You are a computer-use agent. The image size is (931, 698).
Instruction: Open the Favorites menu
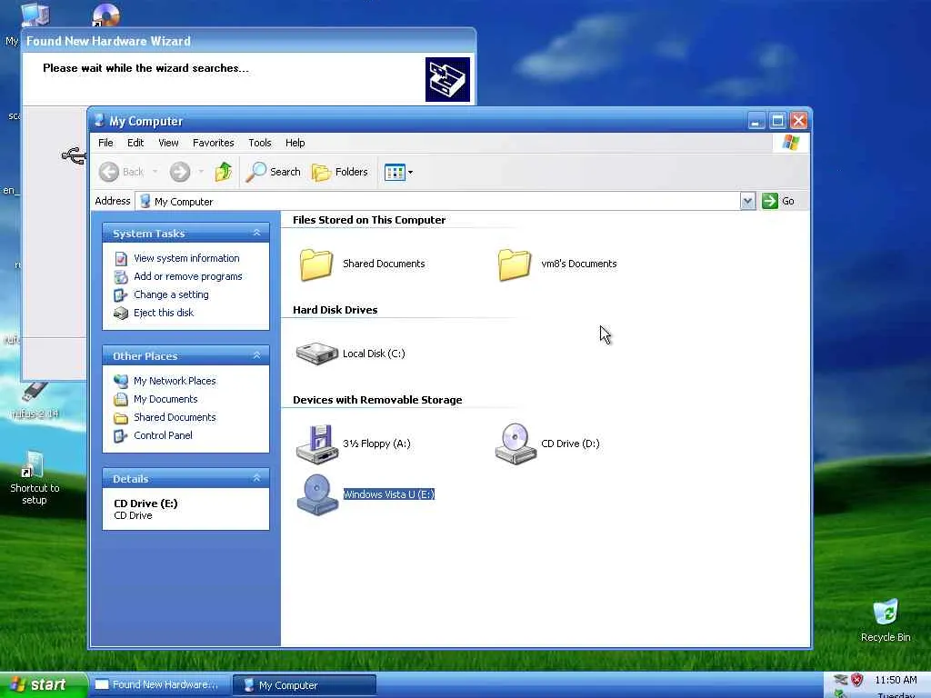point(213,143)
